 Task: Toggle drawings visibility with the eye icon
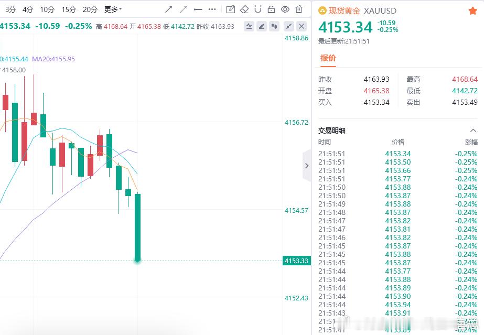tap(285, 9)
